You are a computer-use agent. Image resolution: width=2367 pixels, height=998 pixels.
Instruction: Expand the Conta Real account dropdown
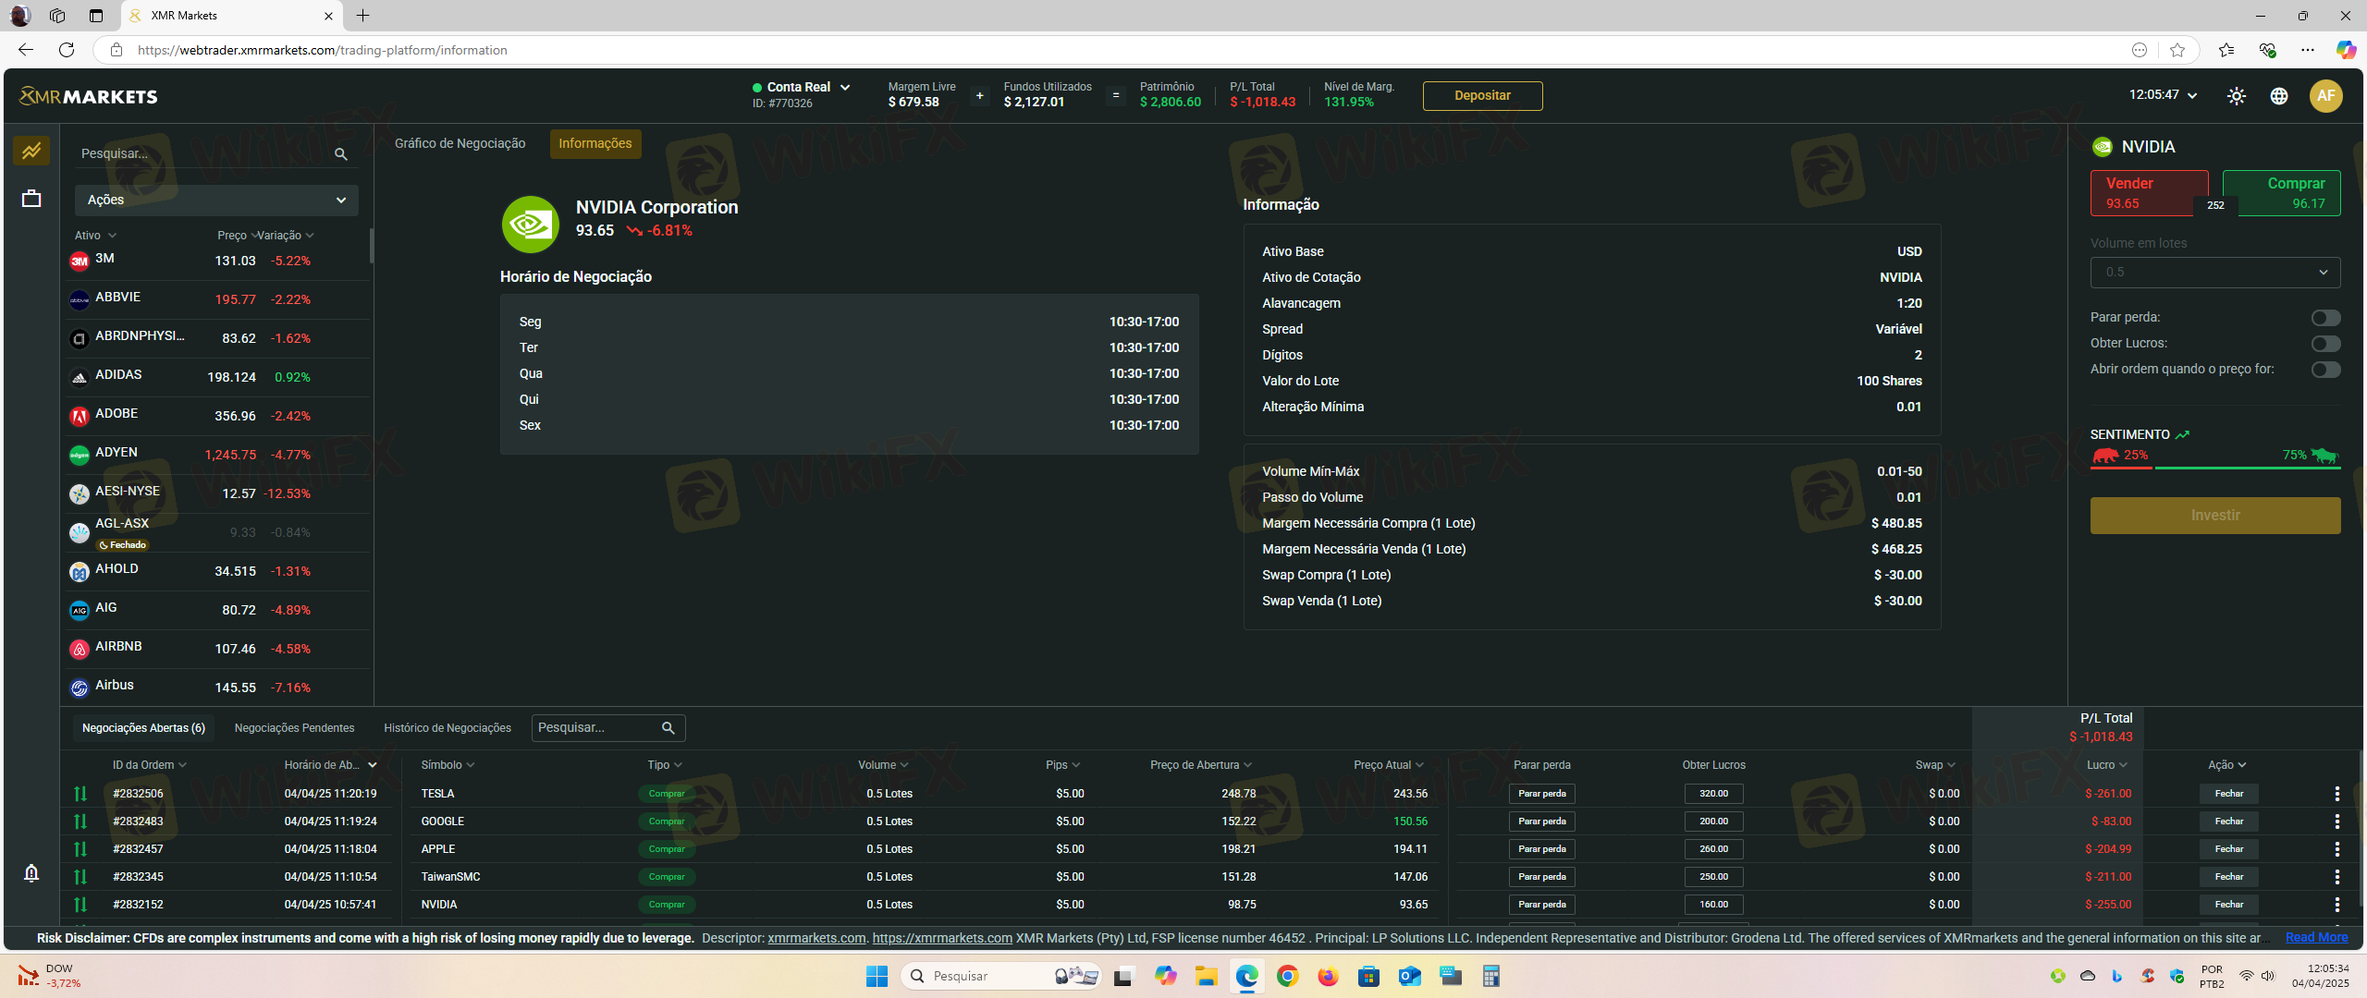(x=844, y=87)
